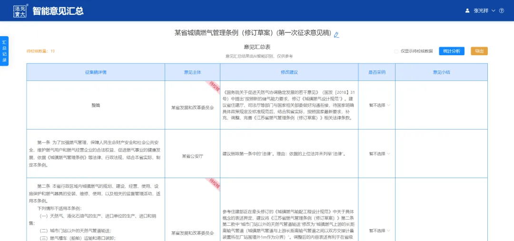
Task: Click the orange 导出 export button
Action: [479, 51]
